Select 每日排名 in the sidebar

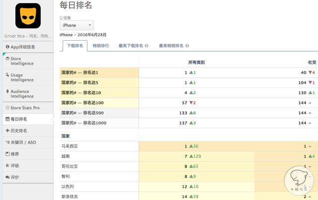pos(28,119)
